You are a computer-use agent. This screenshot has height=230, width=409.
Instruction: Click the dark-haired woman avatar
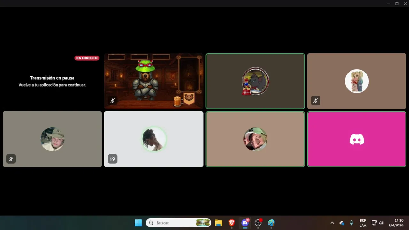154,139
